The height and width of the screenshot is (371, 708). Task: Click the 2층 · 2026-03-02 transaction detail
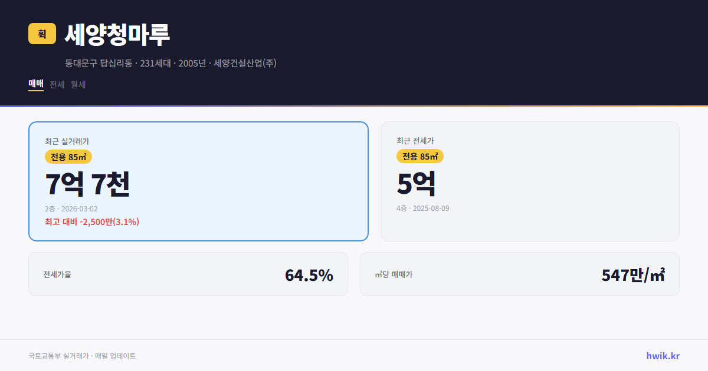70,208
